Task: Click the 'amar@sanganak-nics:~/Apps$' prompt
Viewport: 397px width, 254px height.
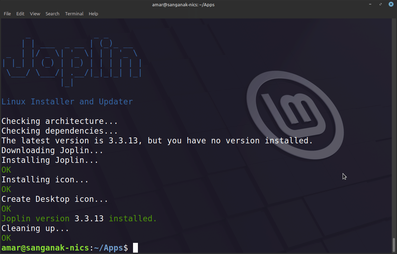Action: [x=65, y=248]
